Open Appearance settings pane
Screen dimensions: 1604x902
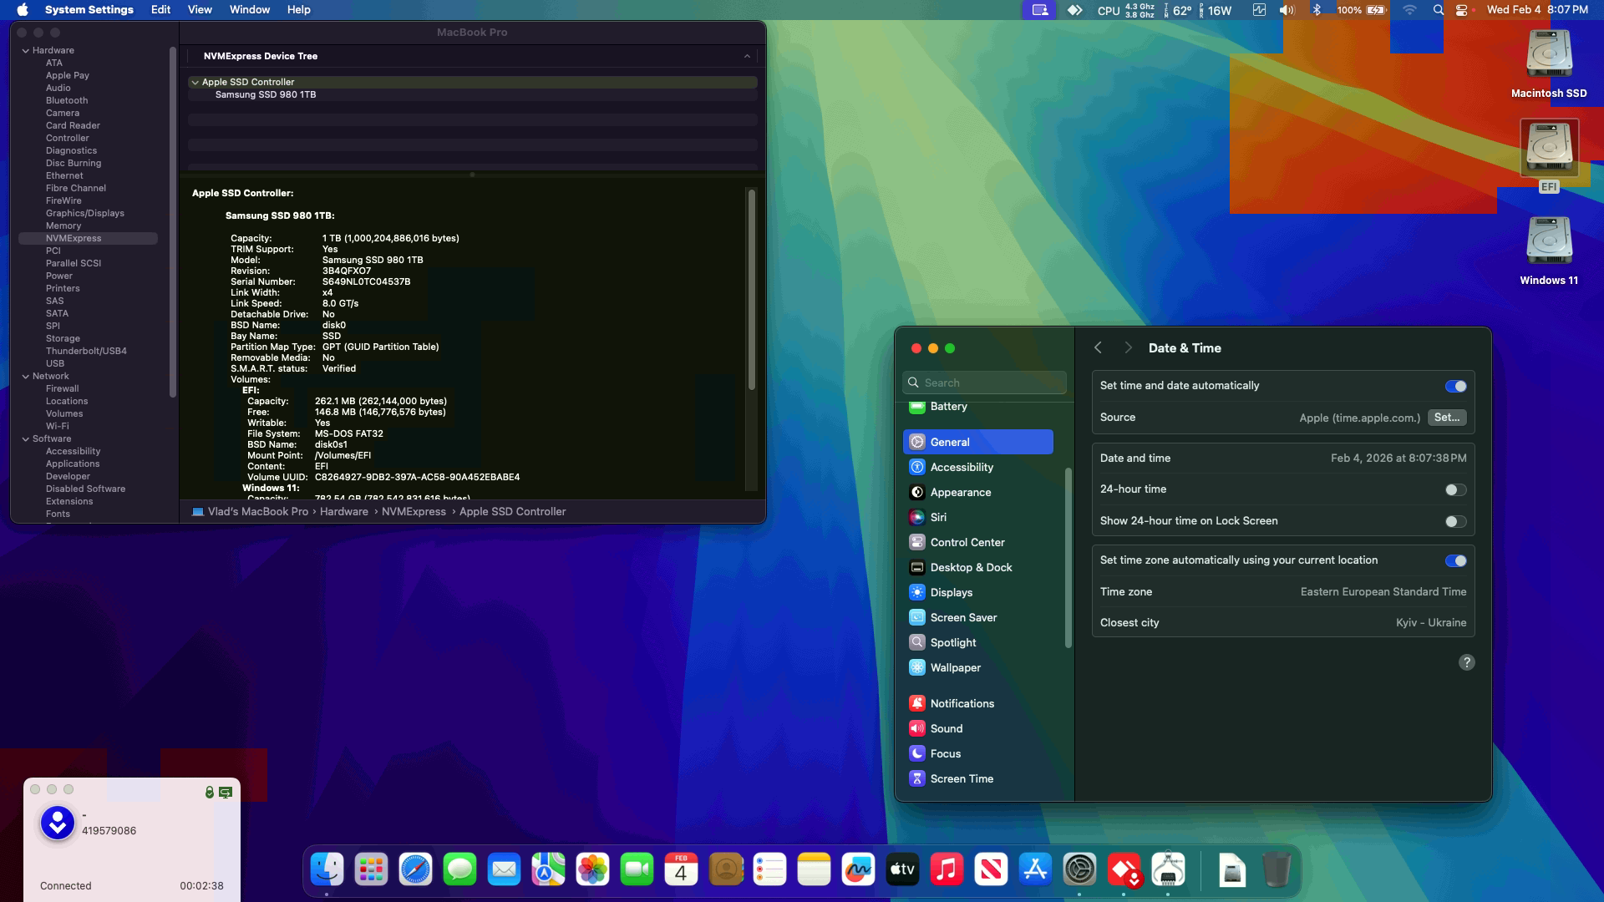pos(977,493)
